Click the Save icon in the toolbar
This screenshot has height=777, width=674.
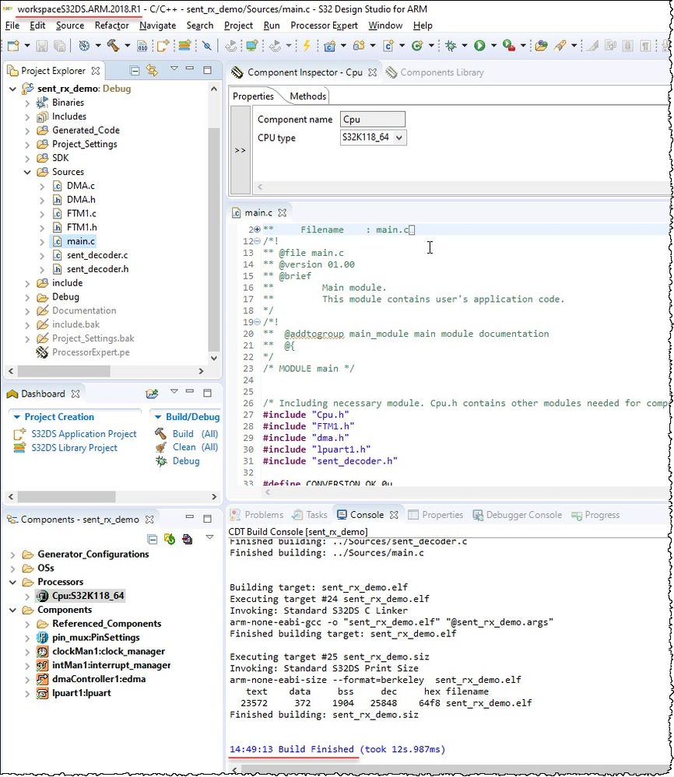coord(40,46)
